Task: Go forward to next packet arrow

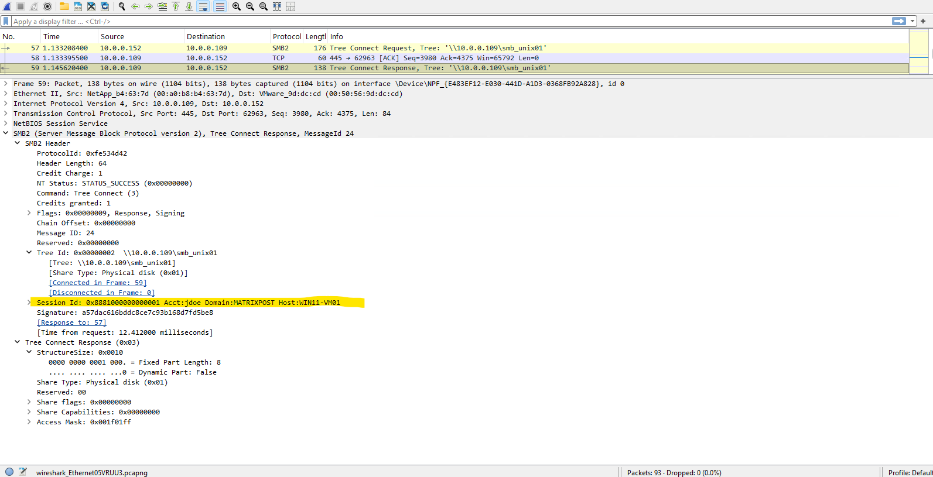Action: click(149, 6)
